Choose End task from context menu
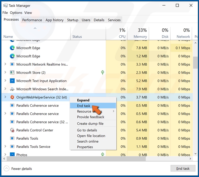This screenshot has width=199, height=177. click(93, 106)
